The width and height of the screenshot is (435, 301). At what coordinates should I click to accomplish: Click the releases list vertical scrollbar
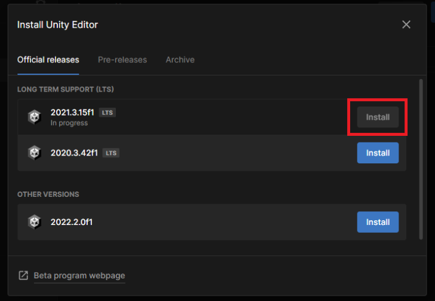(421, 159)
